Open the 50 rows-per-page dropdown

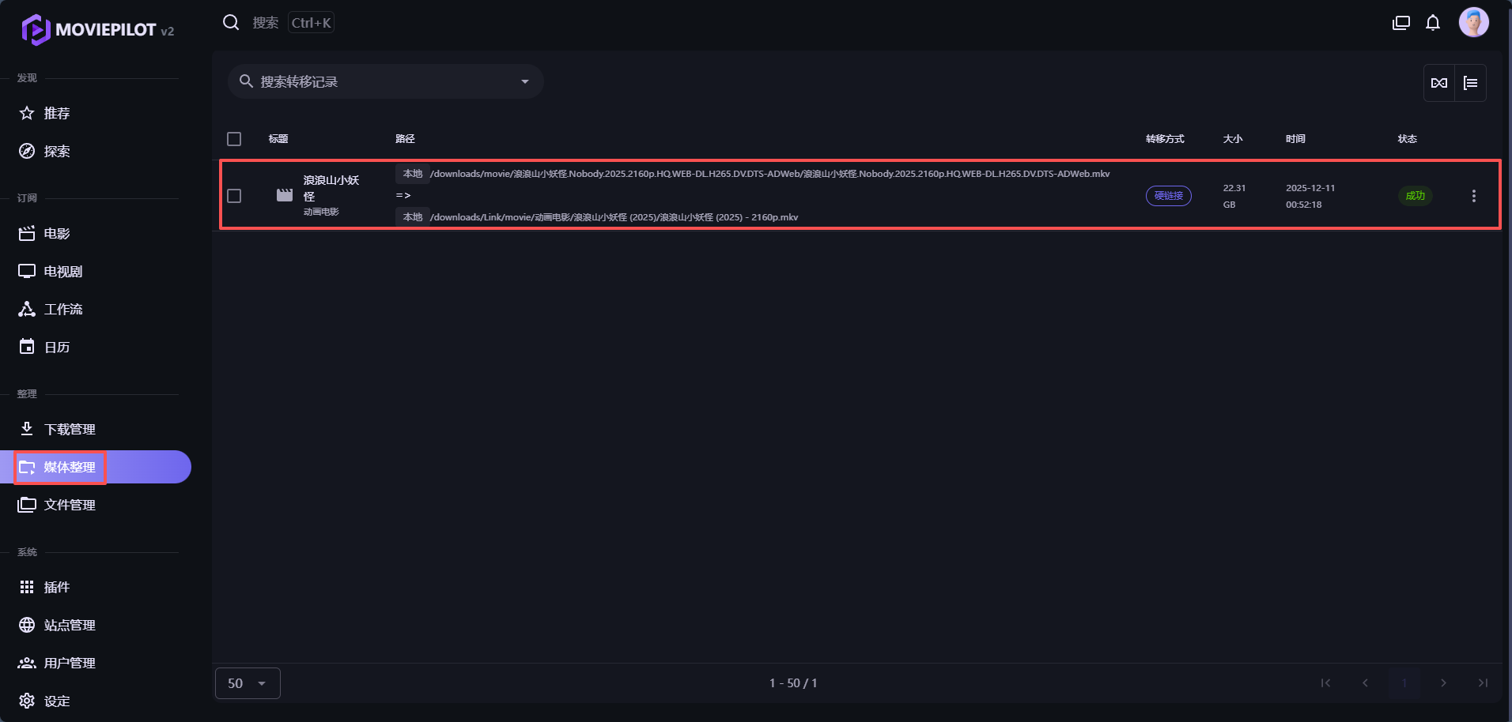pos(248,683)
